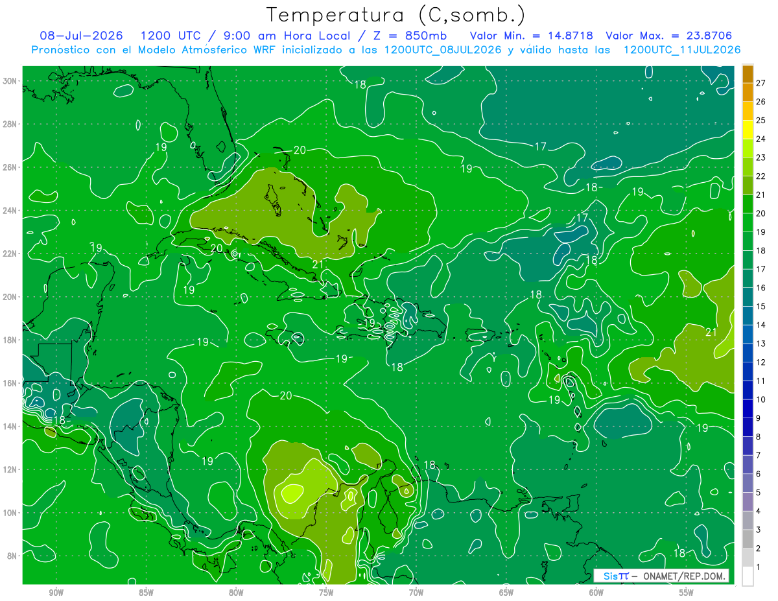Click the '10N' latitude axis label
This screenshot has height=601, width=778.
click(10, 512)
